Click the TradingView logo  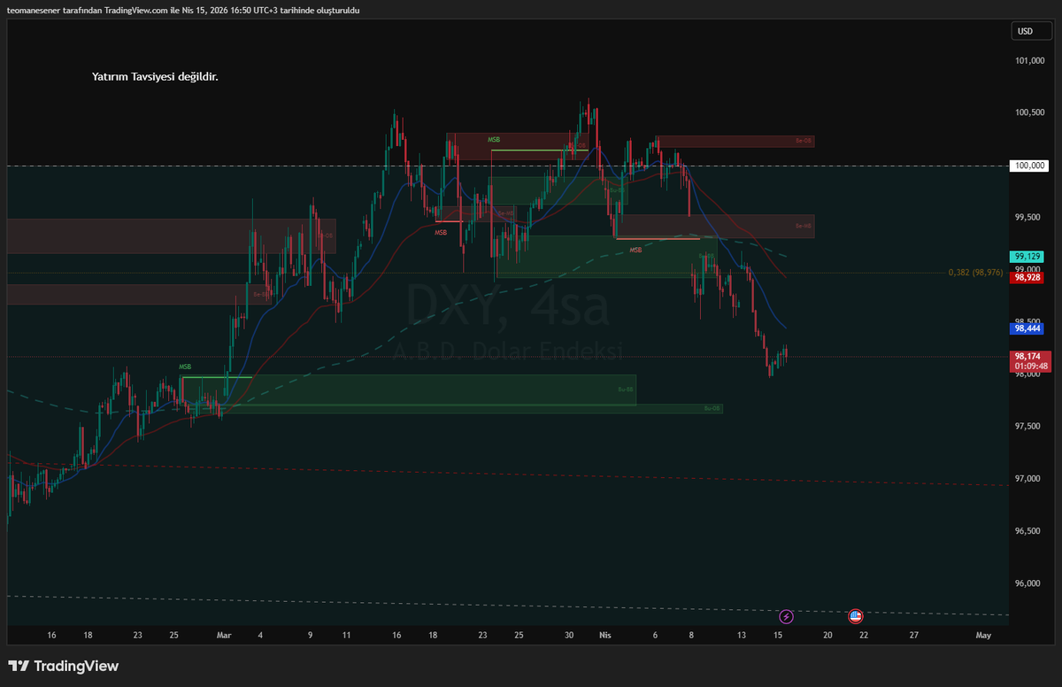pos(64,666)
